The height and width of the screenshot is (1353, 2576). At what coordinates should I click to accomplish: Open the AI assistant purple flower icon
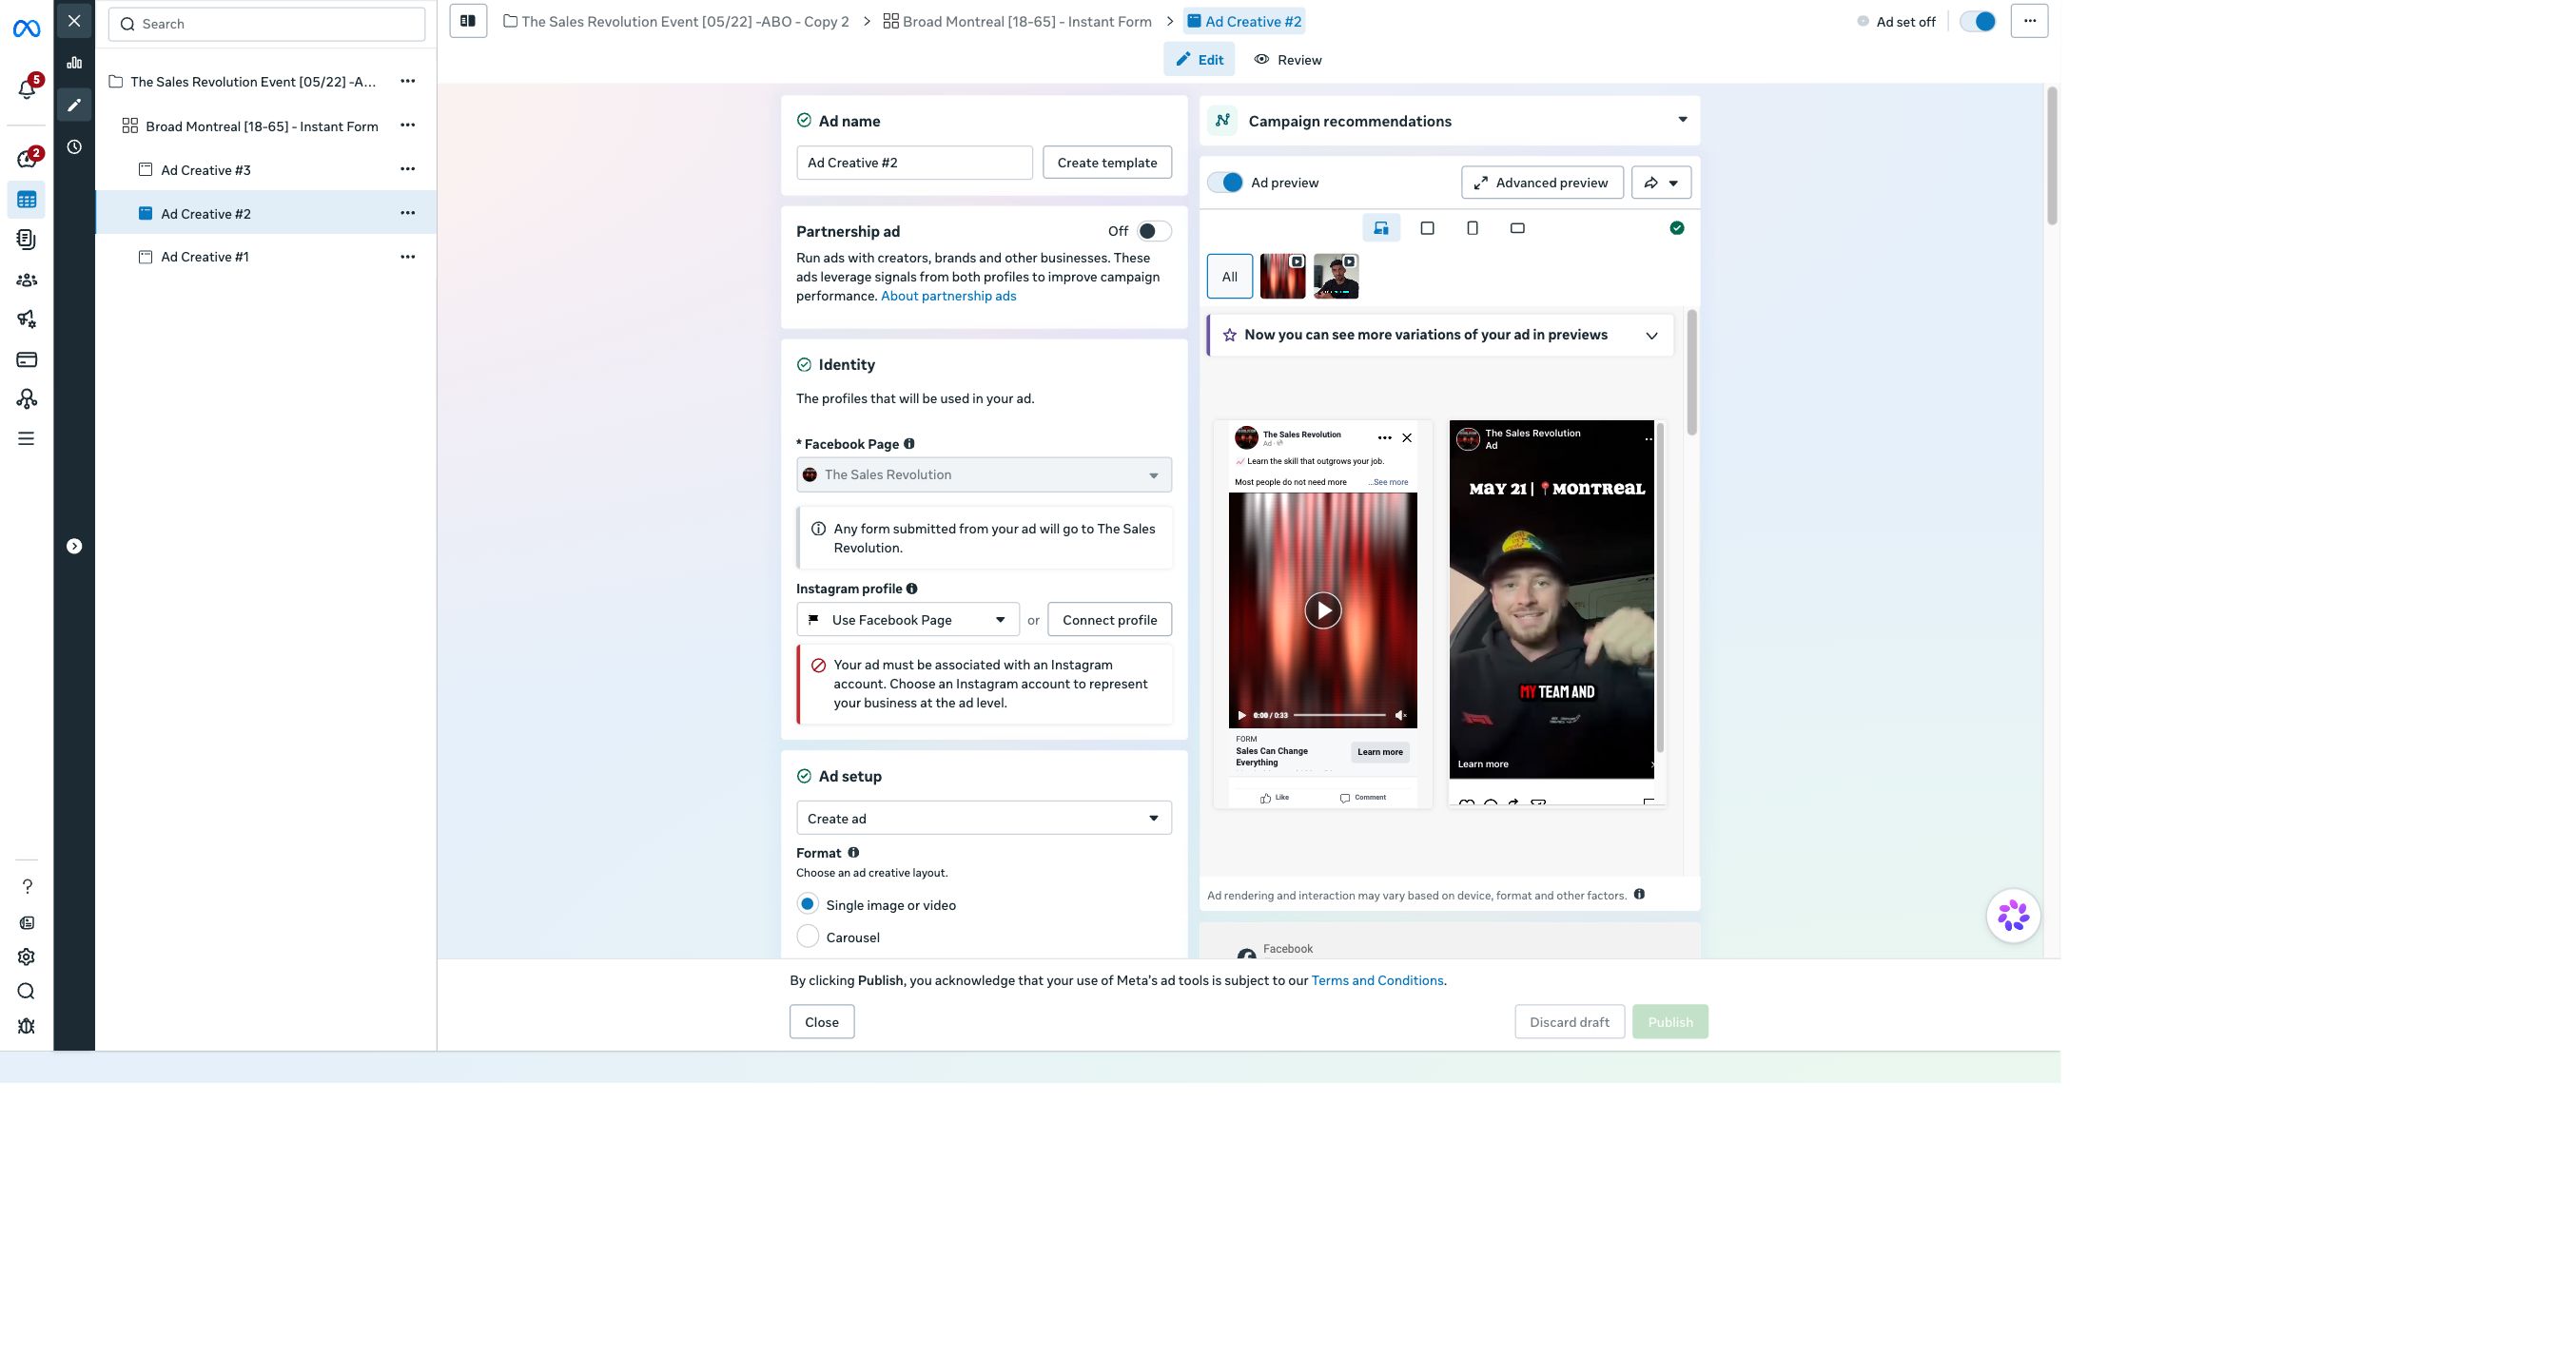[2013, 916]
